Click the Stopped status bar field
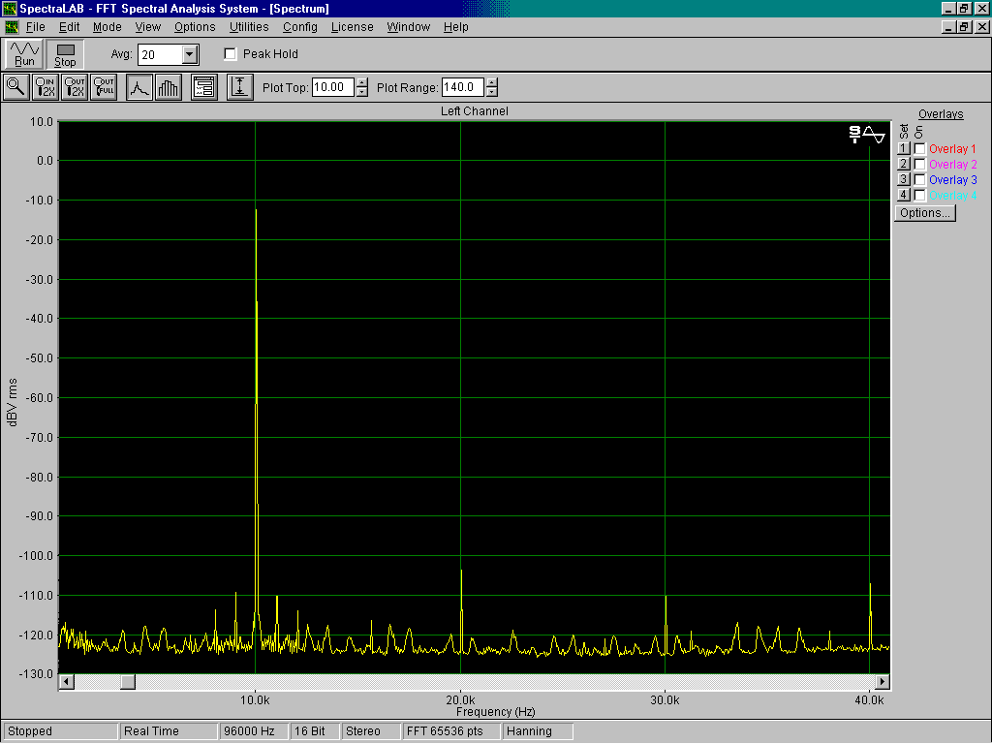 coord(60,731)
